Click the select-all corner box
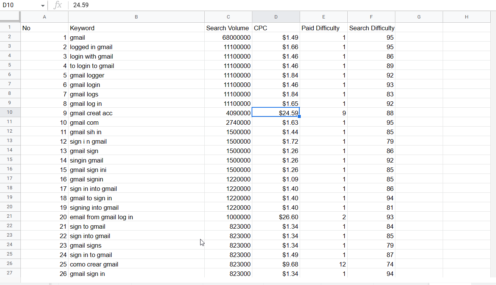 coord(10,17)
